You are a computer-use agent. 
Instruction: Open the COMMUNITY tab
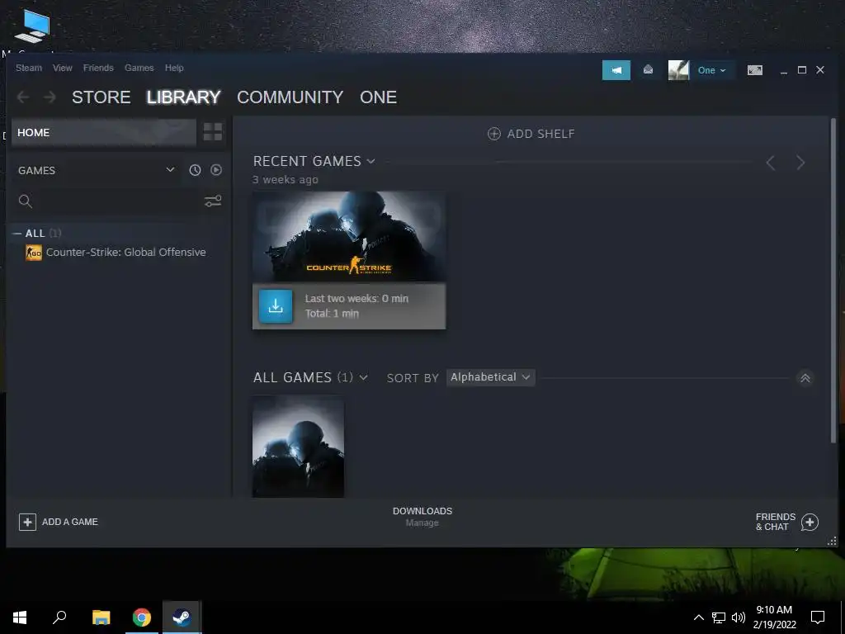(290, 97)
